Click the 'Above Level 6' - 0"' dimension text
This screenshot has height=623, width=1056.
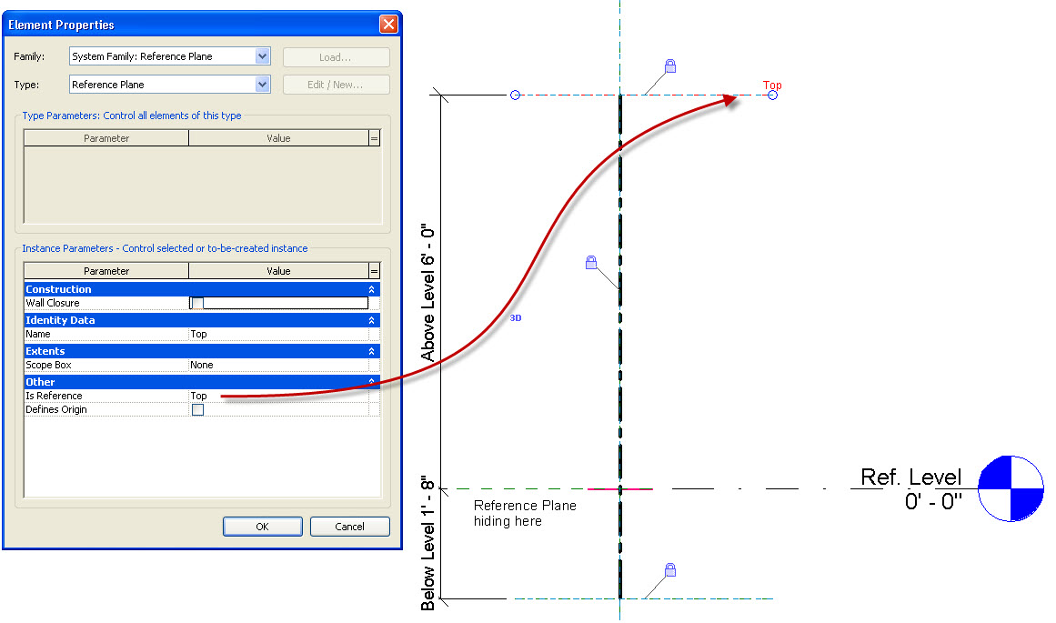coord(427,294)
